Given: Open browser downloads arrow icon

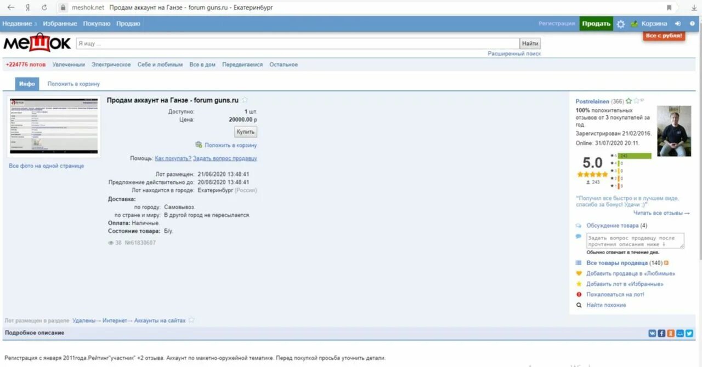Looking at the screenshot, I should [x=694, y=8].
